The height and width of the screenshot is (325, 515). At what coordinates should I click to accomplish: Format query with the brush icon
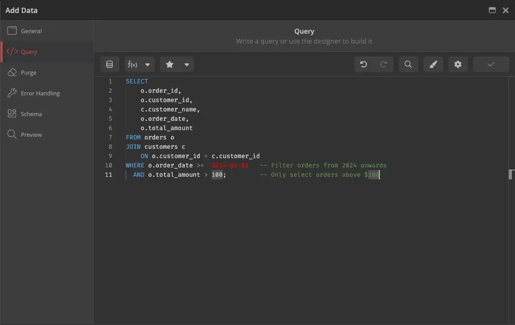(433, 64)
